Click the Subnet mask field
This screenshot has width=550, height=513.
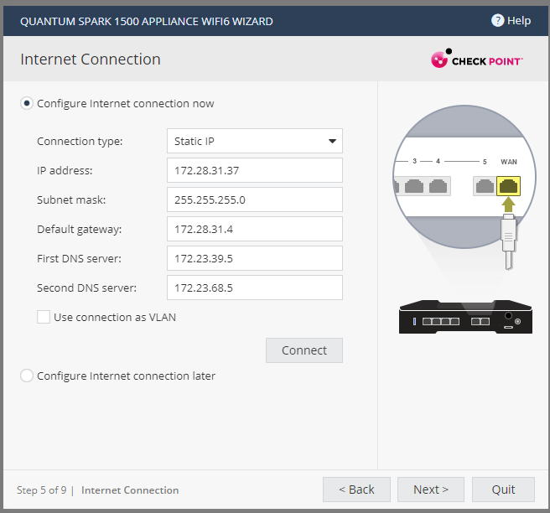255,199
